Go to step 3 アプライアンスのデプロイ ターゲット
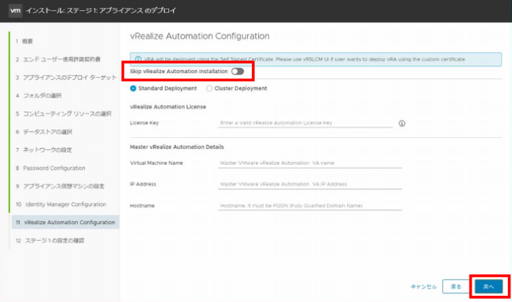 [x=66, y=77]
